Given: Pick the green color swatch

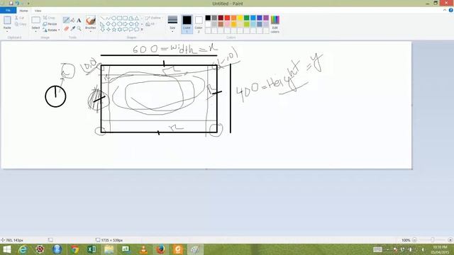Looking at the screenshot, I should tap(247, 18).
